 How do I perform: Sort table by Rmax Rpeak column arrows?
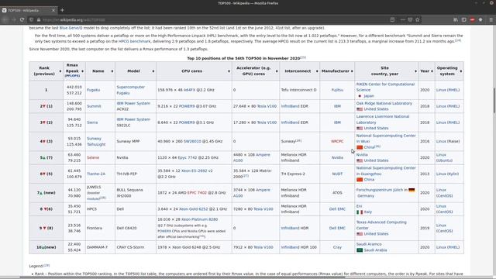tap(83, 71)
